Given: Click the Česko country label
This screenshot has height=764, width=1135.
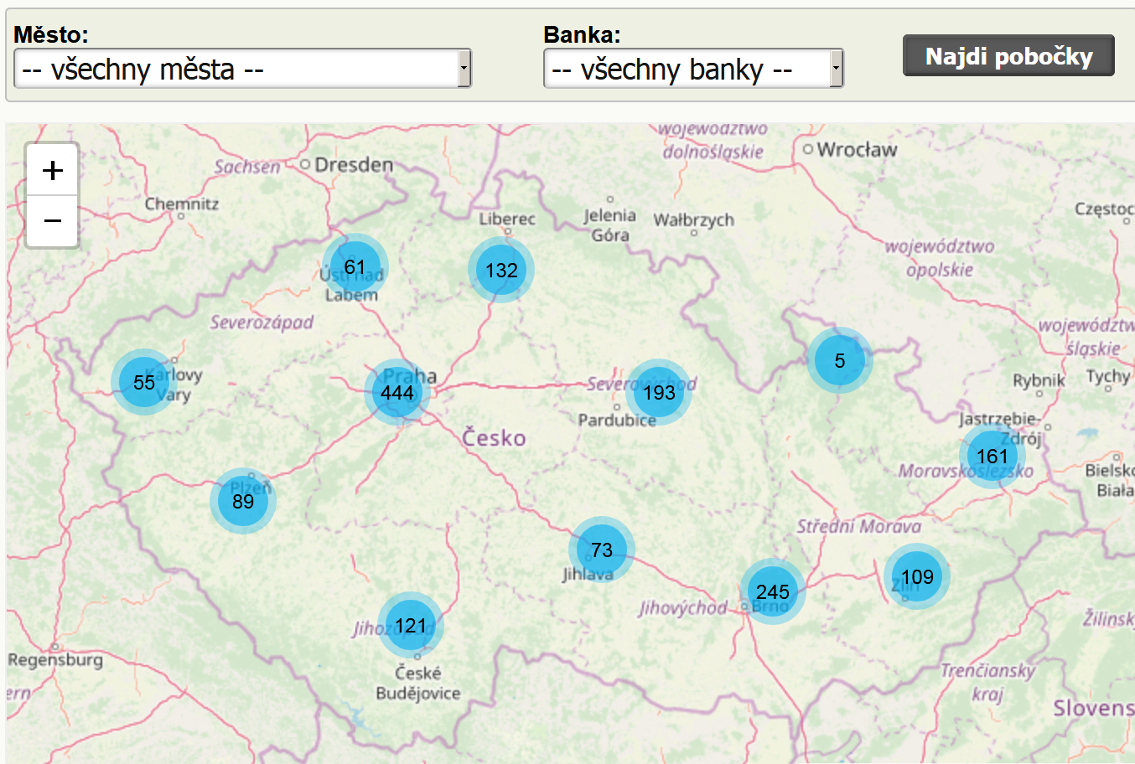Looking at the screenshot, I should coord(495,437).
